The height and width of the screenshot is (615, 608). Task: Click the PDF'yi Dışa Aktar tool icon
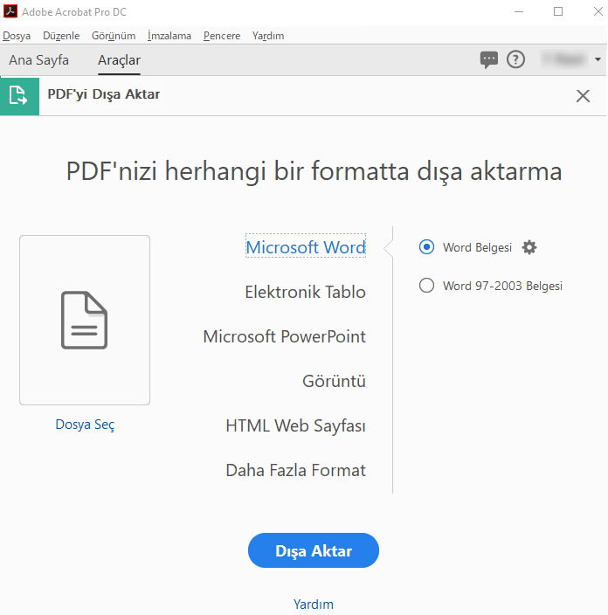click(x=19, y=95)
